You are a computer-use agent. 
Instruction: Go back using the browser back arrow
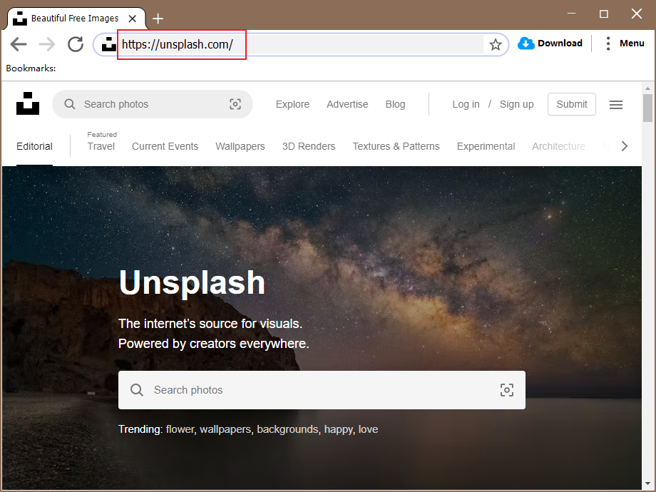click(x=19, y=44)
